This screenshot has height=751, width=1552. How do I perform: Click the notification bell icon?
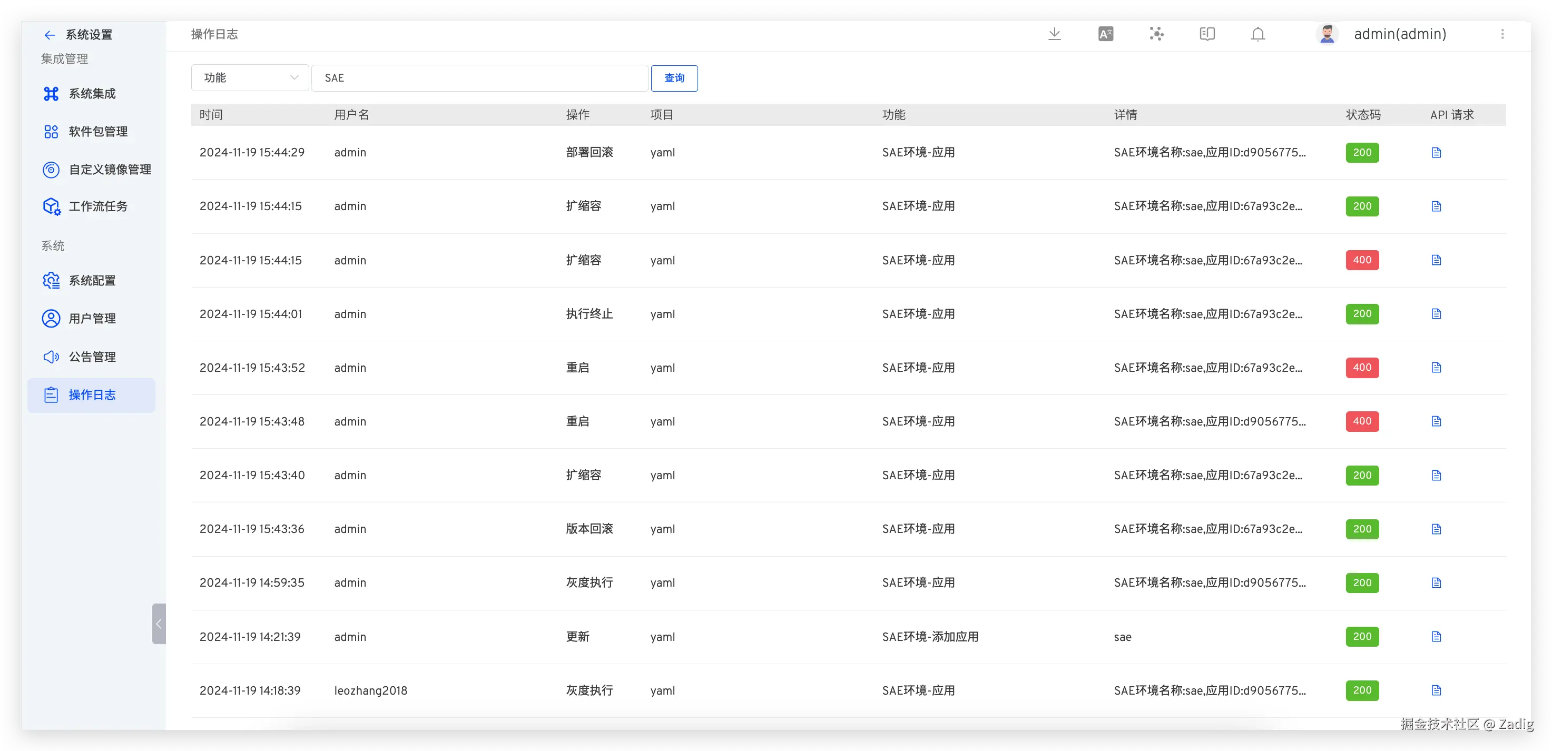point(1258,34)
